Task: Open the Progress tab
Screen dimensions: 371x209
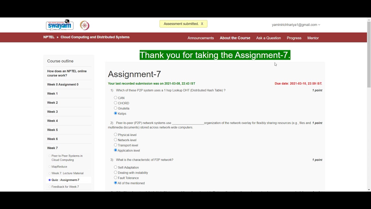Action: [x=294, y=38]
